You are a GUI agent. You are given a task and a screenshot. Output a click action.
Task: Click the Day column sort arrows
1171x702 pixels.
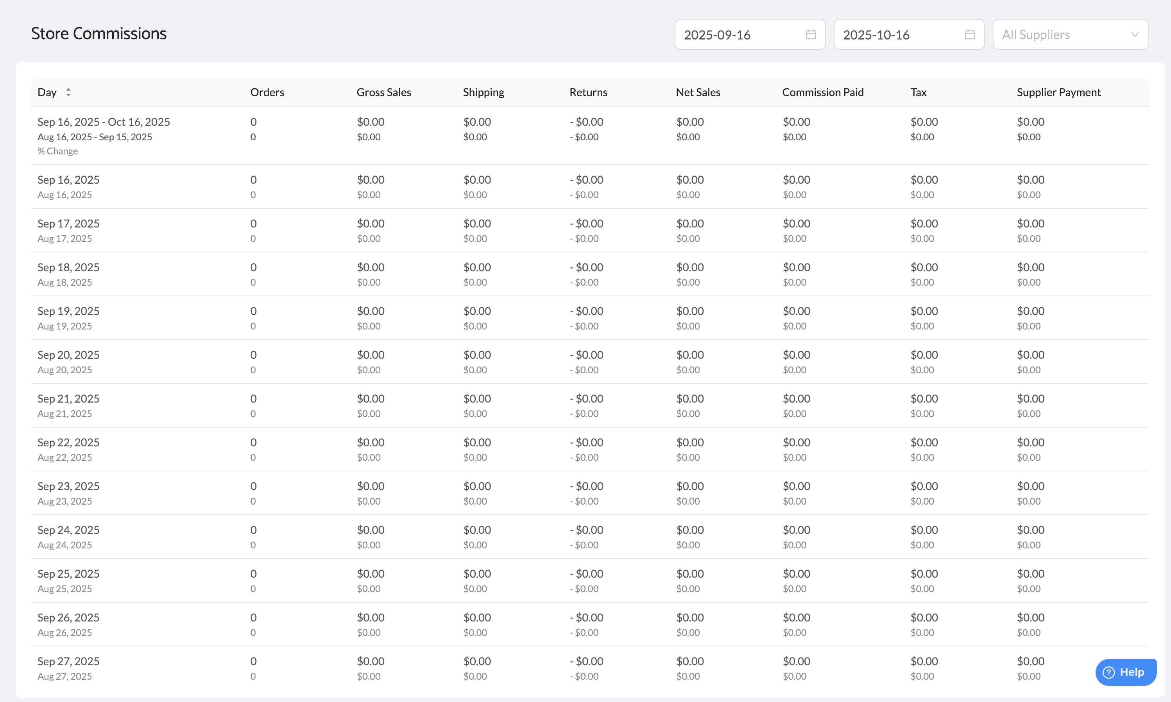[x=68, y=92]
